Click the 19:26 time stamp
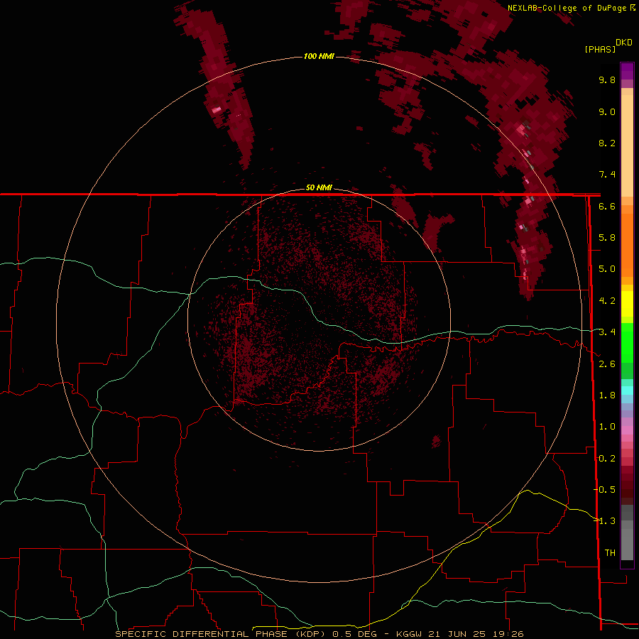 (507, 634)
